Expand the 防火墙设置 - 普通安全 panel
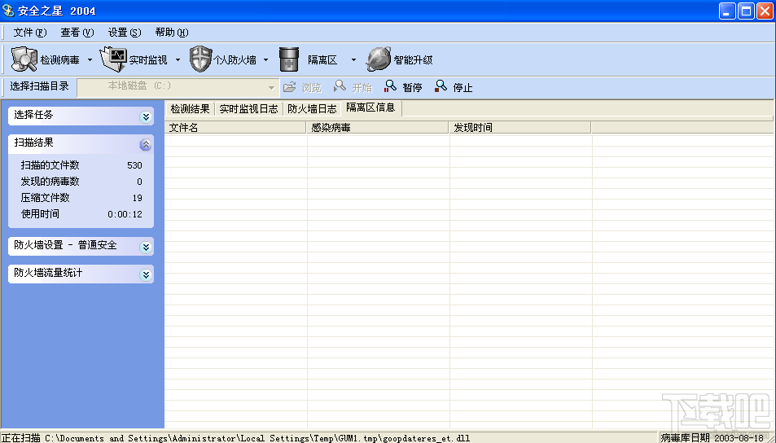 pyautogui.click(x=146, y=247)
